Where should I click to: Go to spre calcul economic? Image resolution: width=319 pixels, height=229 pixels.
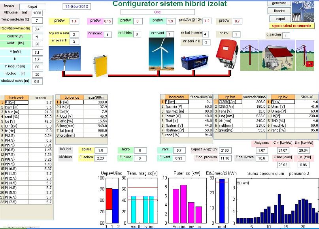(291, 26)
